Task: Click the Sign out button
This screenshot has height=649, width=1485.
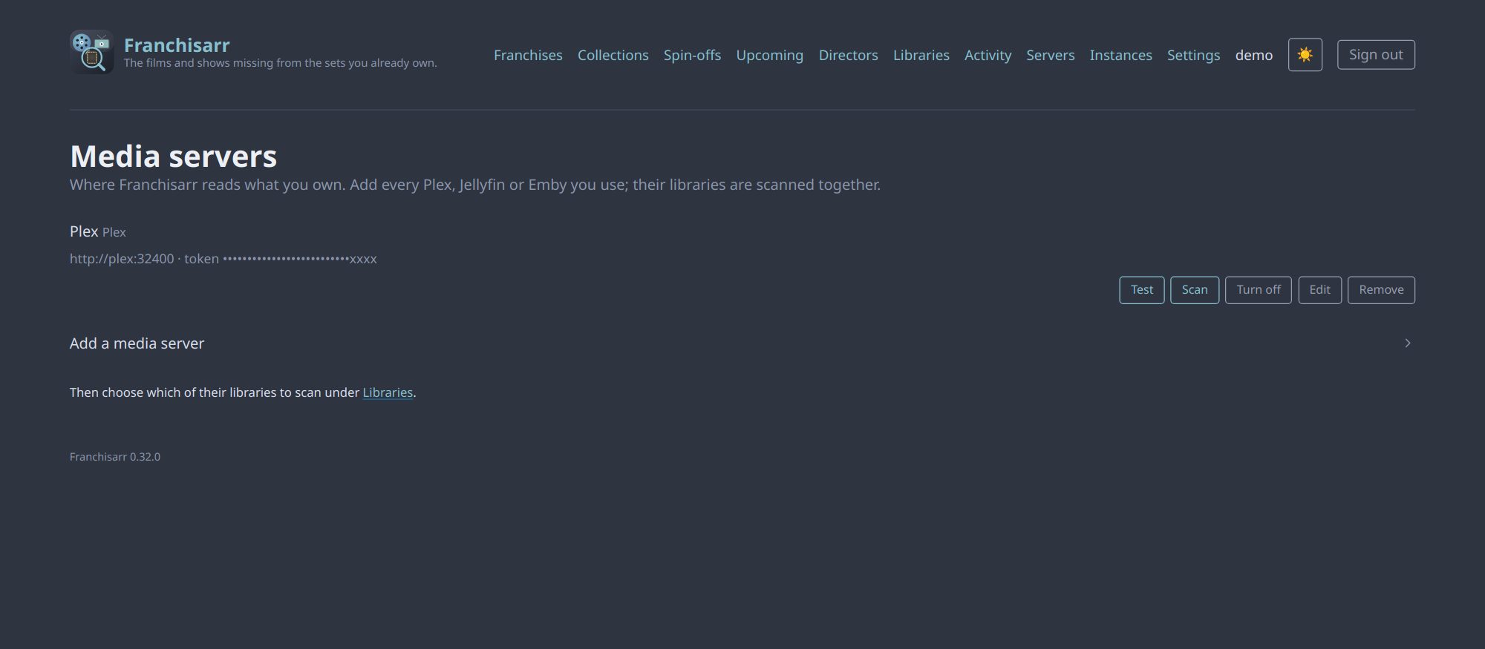Action: [x=1376, y=55]
